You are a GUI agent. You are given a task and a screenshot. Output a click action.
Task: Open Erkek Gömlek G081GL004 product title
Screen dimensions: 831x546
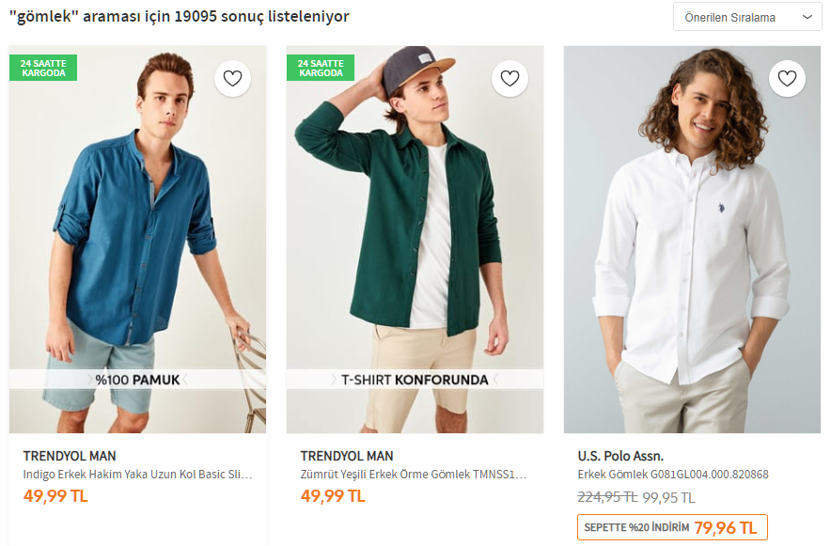(x=673, y=475)
